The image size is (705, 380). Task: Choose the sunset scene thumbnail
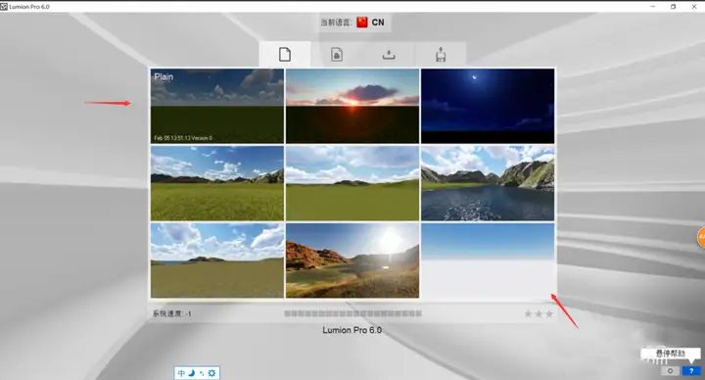coord(352,106)
